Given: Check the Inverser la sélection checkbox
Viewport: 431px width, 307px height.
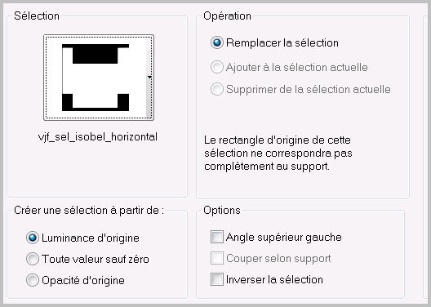Looking at the screenshot, I should pos(217,279).
